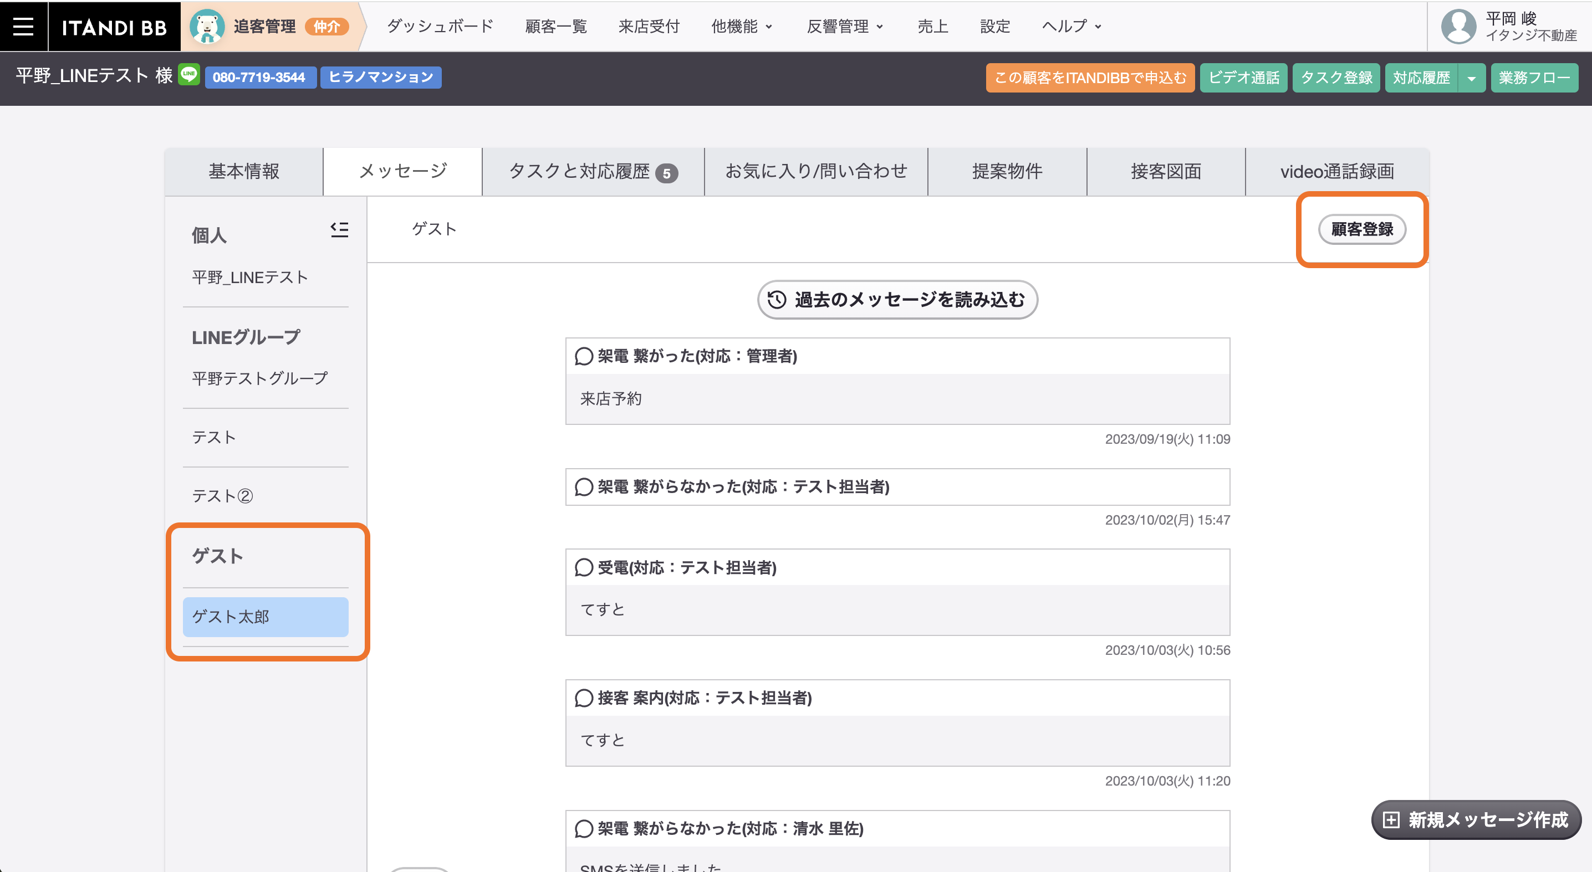Click user name 平岡 峻 in header

(1511, 18)
